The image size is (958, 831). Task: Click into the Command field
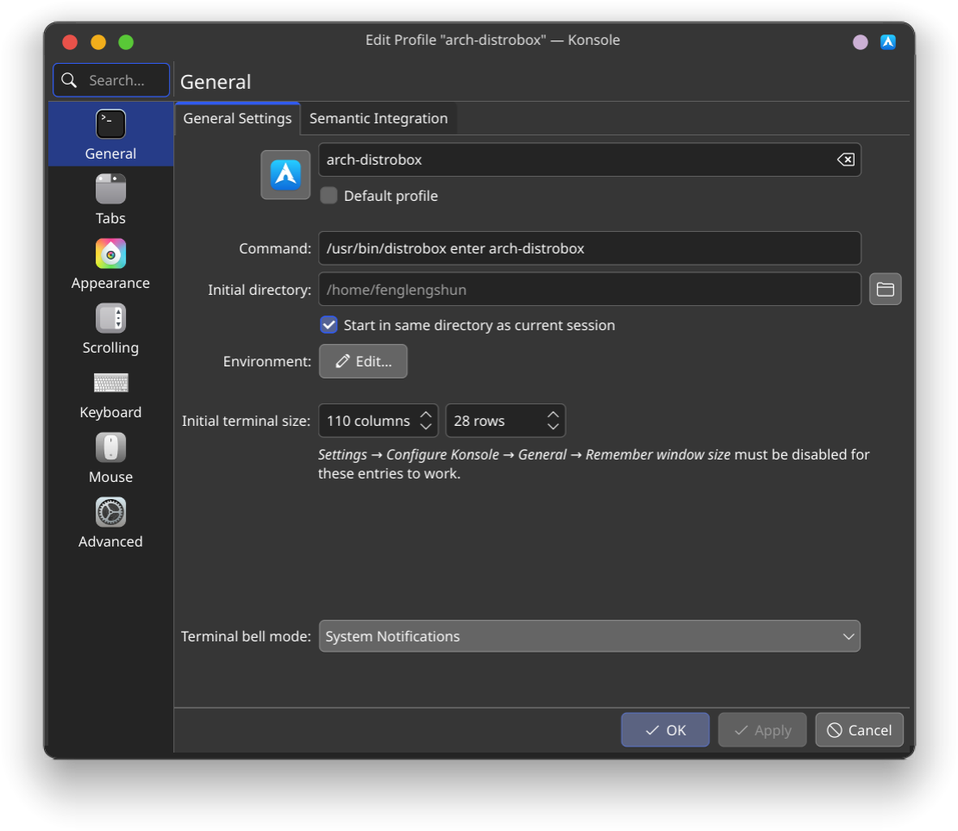point(590,248)
